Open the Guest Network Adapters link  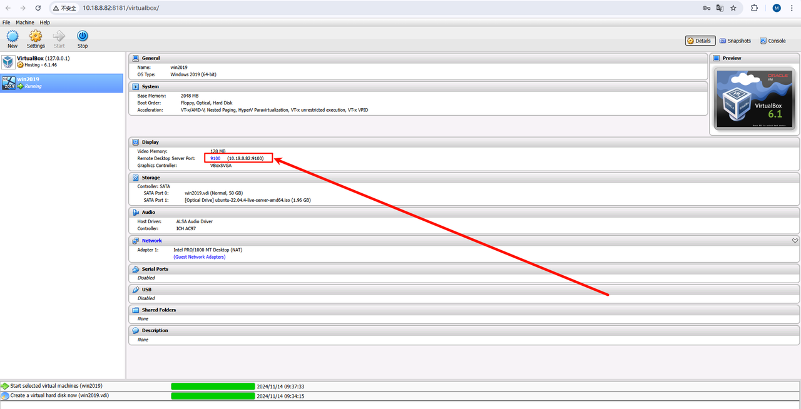coord(200,257)
